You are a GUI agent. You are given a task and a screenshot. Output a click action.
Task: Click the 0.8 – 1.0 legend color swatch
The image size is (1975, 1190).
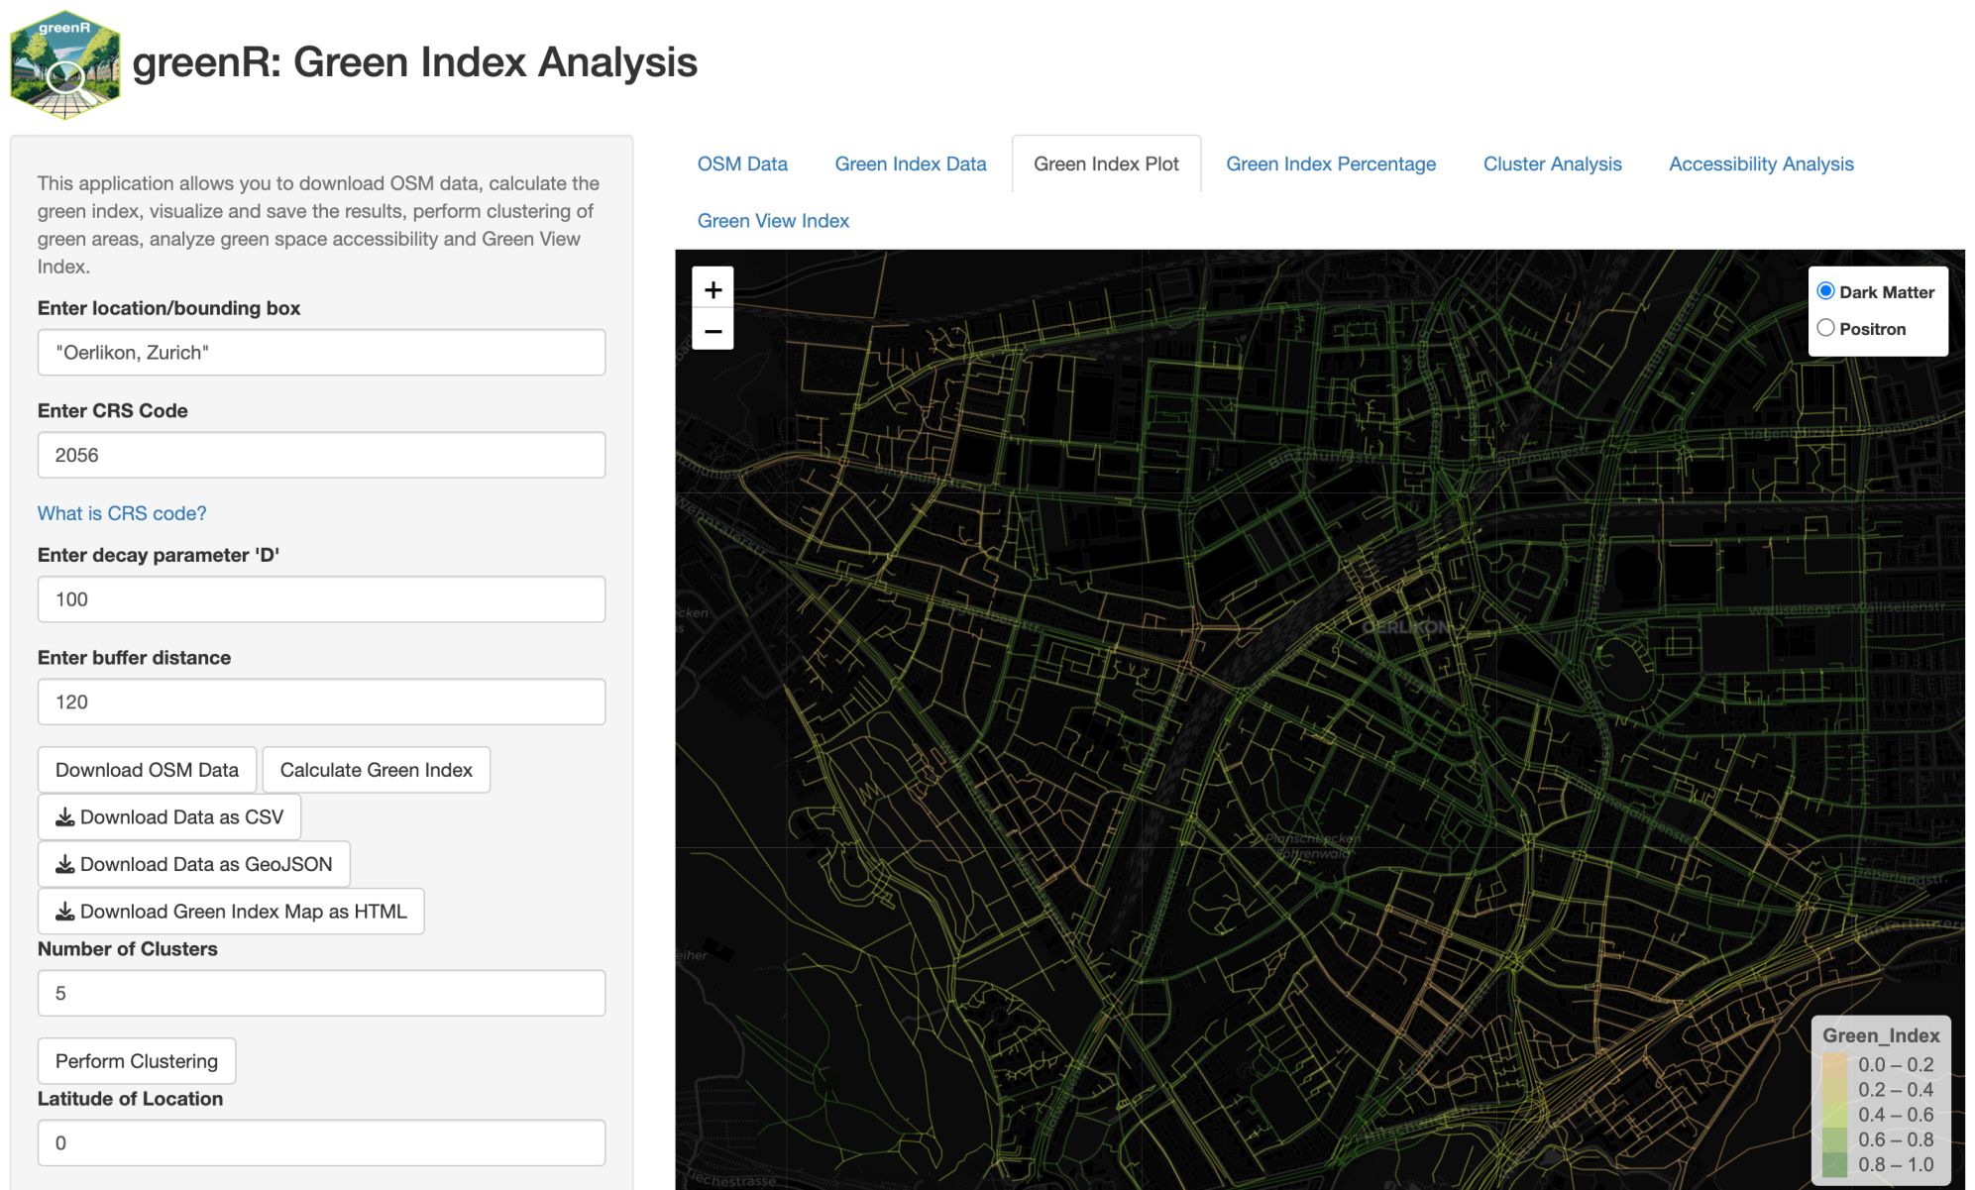point(1834,1164)
